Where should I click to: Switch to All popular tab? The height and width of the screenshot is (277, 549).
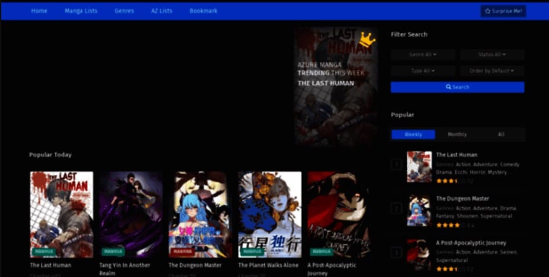click(x=501, y=135)
